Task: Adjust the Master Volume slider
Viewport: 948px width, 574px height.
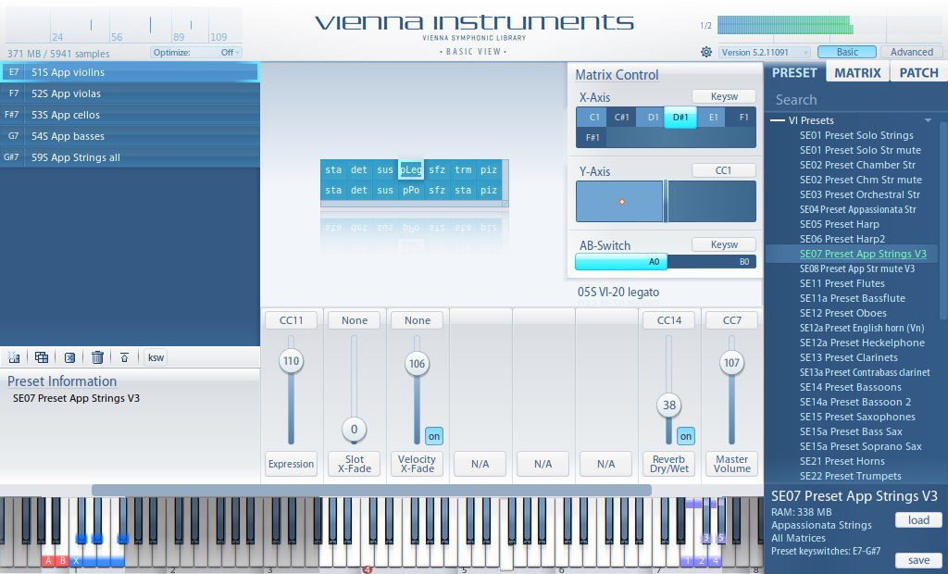Action: click(731, 364)
